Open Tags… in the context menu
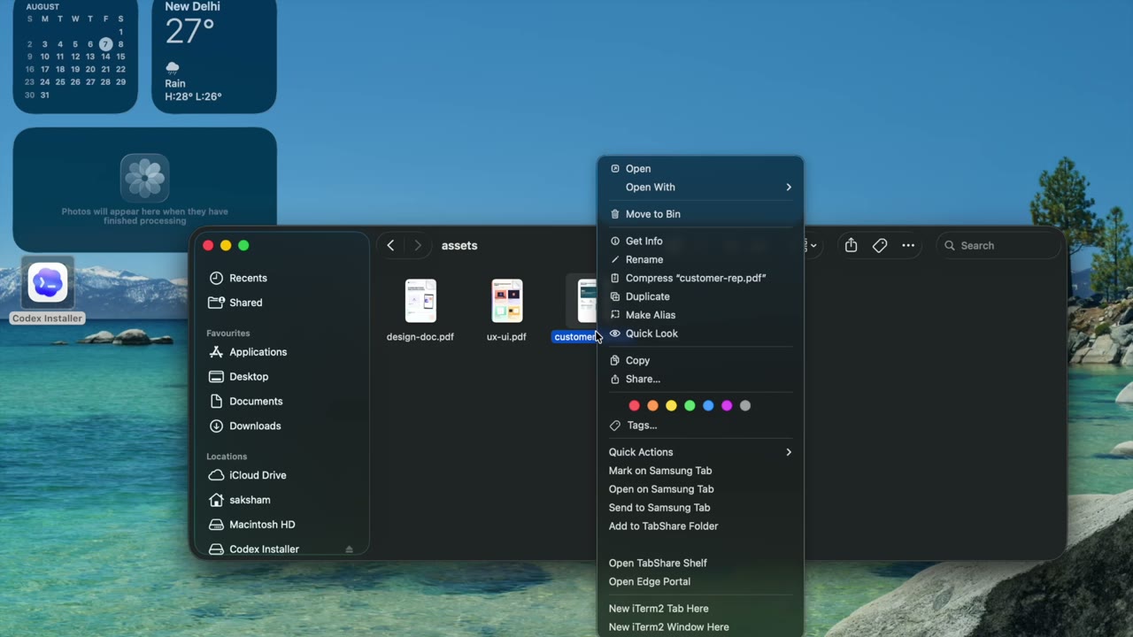The width and height of the screenshot is (1133, 637). [x=700, y=426]
